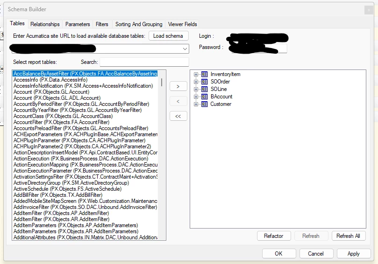Expand the SOOrder tree node
378x264 pixels.
(x=196, y=82)
